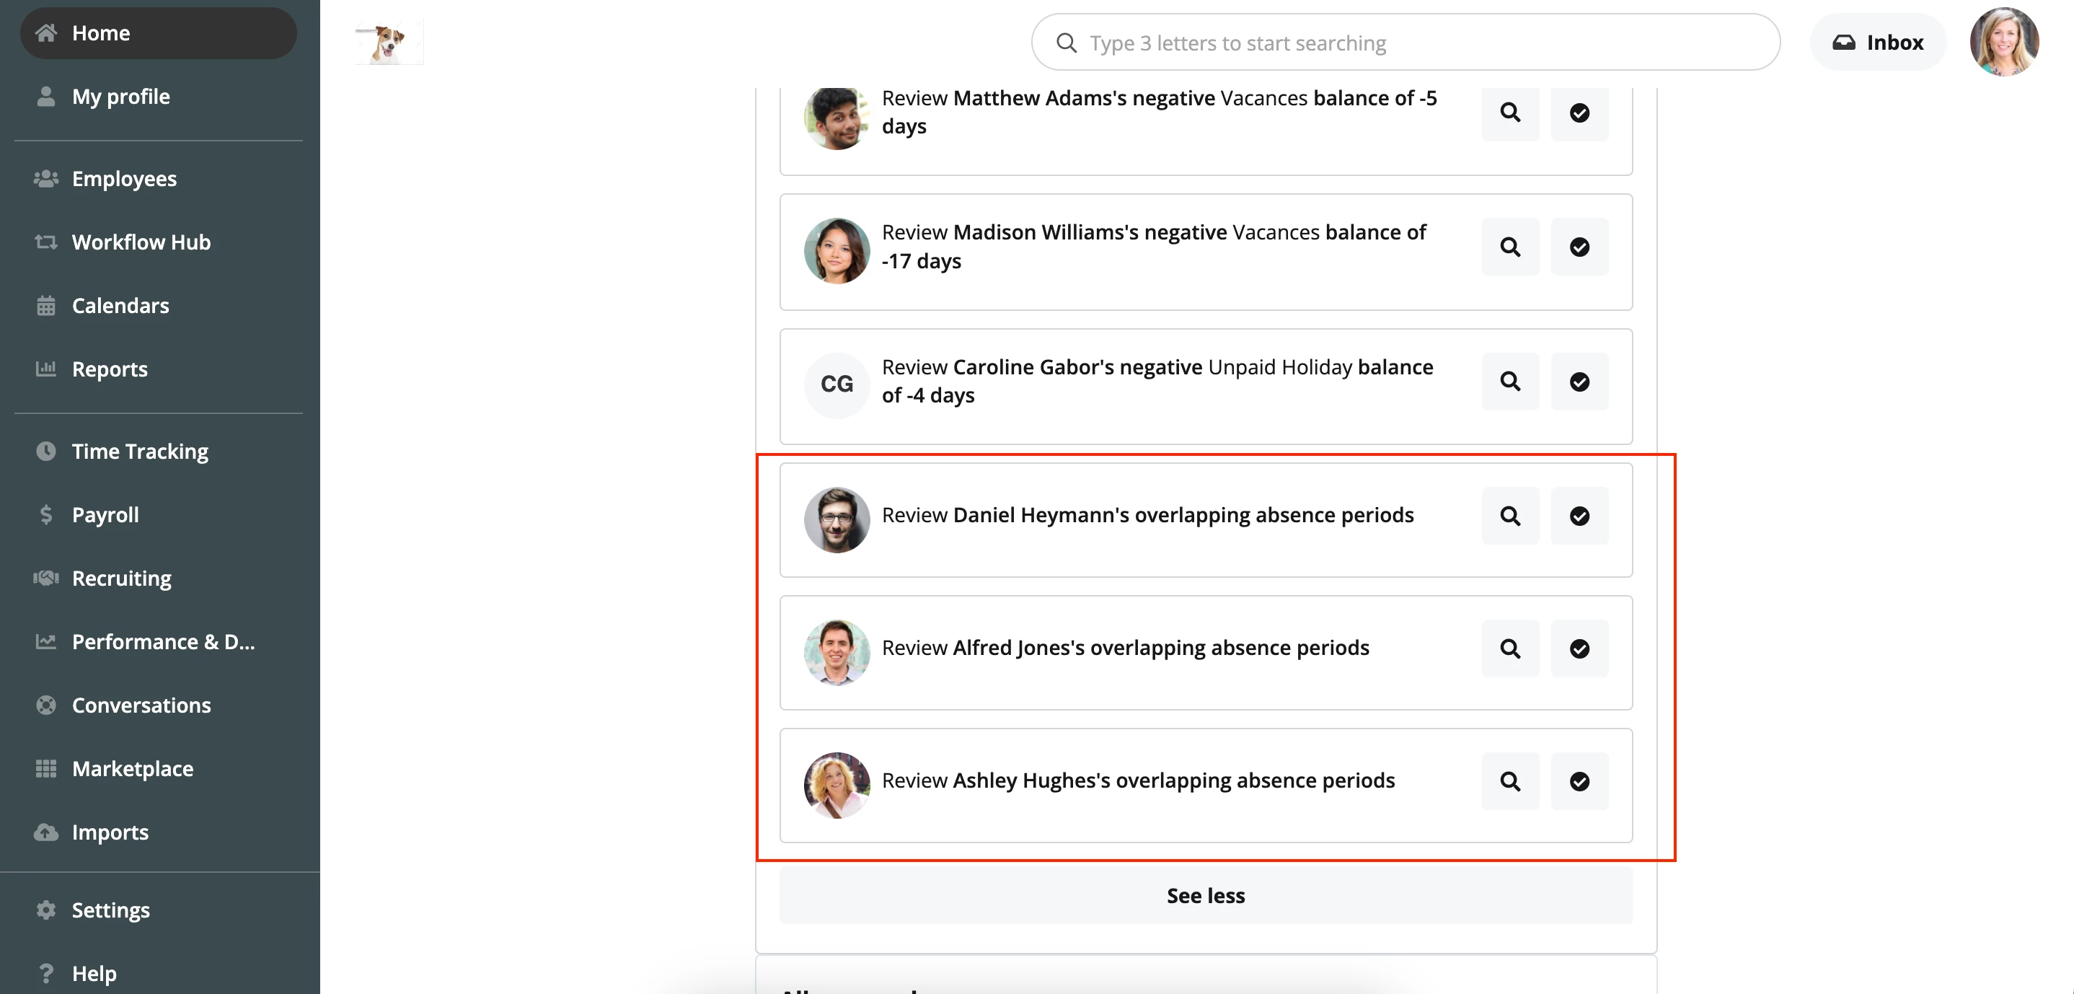Viewport: 2074px width, 994px height.
Task: Mark Alfred Jones's overlap review as done
Action: pyautogui.click(x=1579, y=648)
